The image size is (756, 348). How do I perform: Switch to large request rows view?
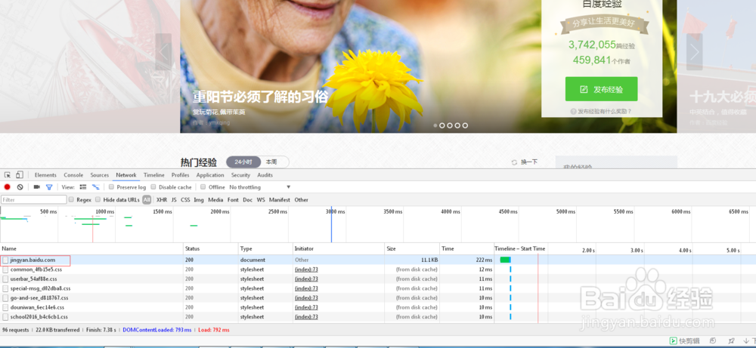click(83, 187)
